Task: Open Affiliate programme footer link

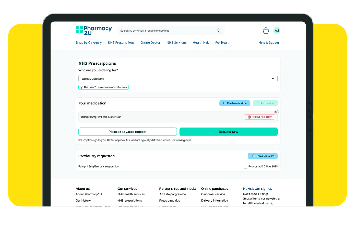Action: coord(173,194)
